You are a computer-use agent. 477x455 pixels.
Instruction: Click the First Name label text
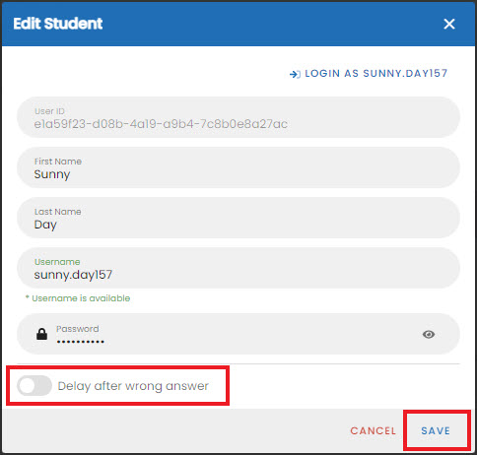(x=58, y=162)
